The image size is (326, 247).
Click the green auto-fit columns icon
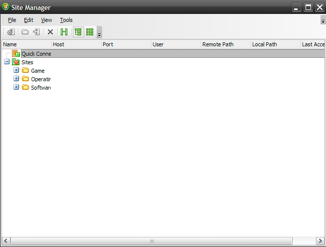(64, 32)
